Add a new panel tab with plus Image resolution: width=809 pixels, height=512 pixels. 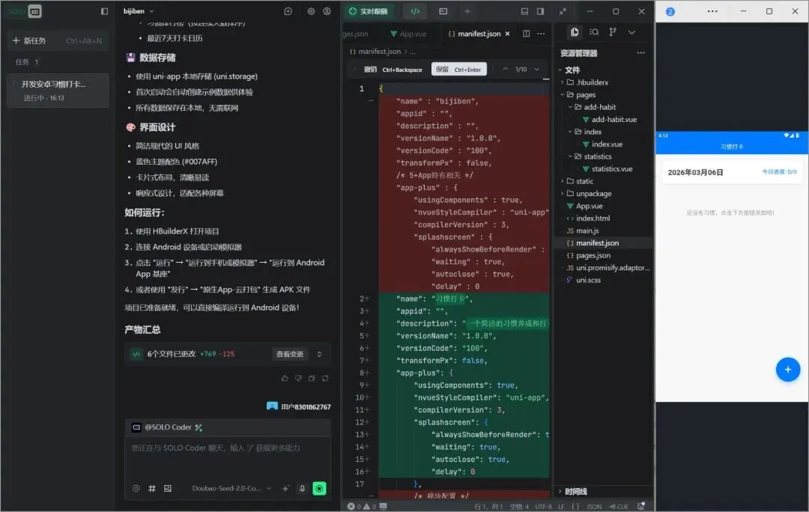467,11
